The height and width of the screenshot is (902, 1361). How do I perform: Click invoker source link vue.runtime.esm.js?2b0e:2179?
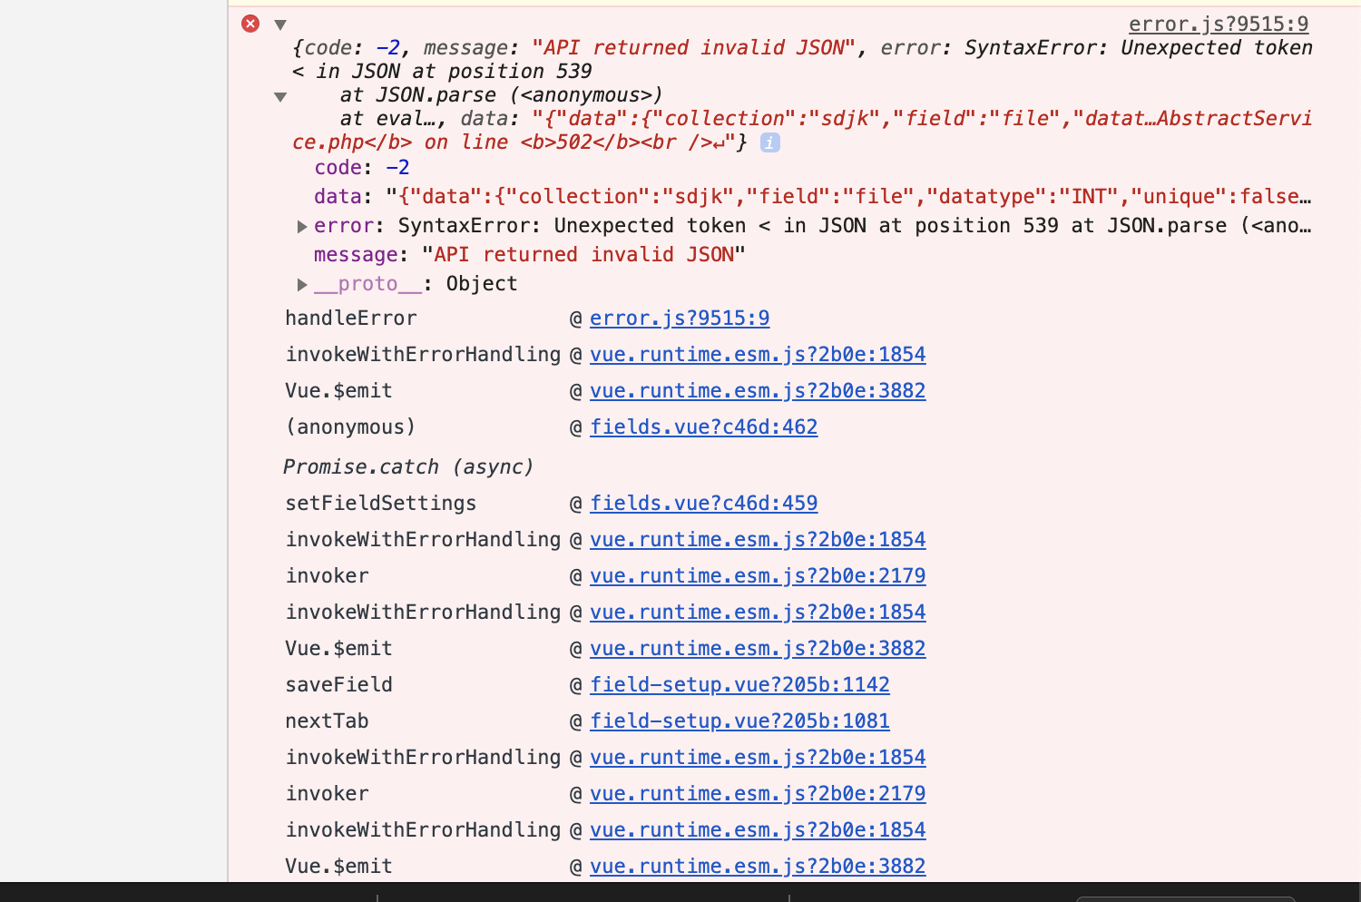[x=759, y=575]
